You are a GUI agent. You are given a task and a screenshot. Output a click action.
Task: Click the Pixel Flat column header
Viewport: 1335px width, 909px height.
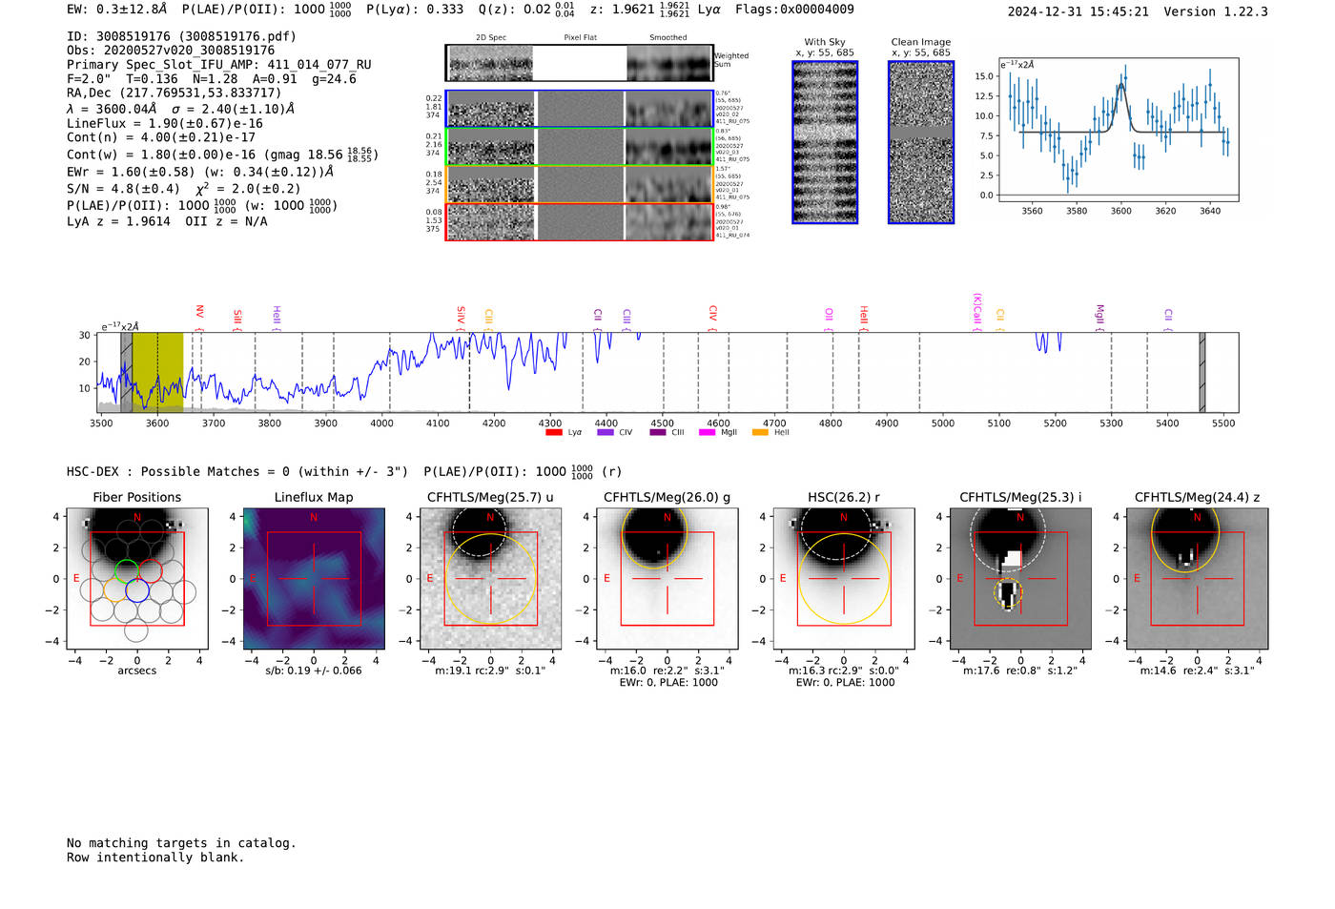tap(581, 38)
